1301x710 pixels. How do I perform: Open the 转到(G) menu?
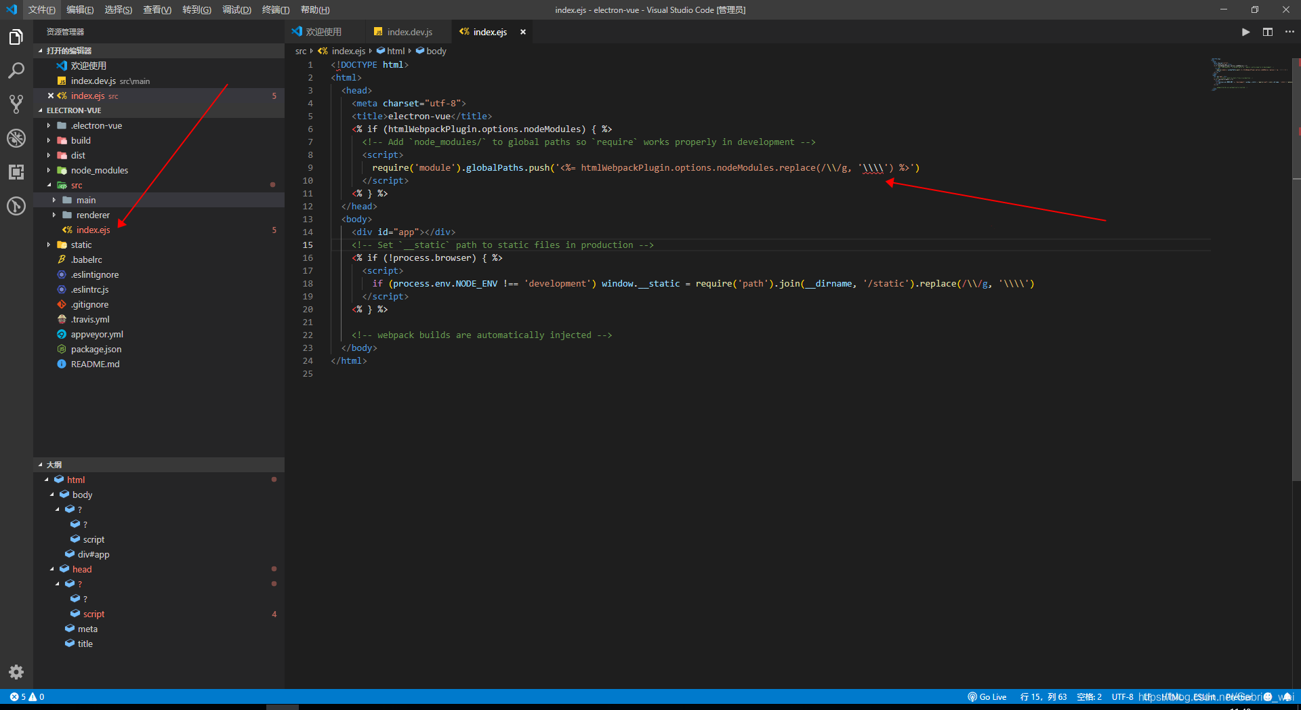(197, 9)
